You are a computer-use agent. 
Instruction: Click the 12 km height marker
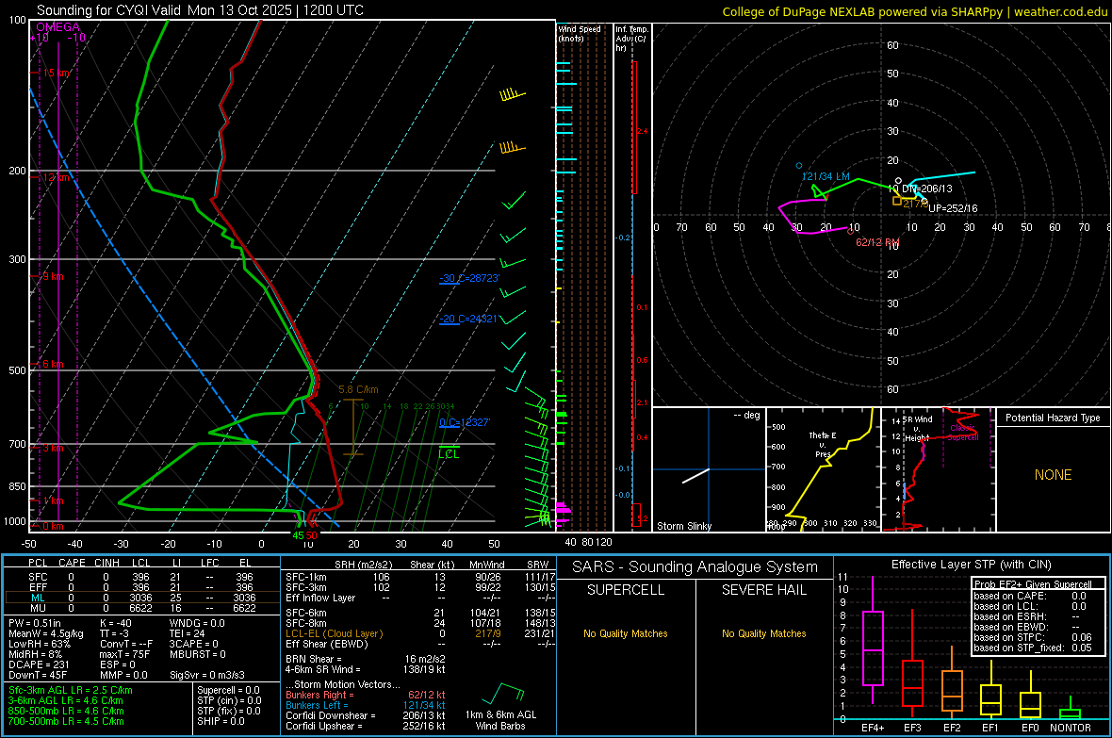click(x=55, y=177)
